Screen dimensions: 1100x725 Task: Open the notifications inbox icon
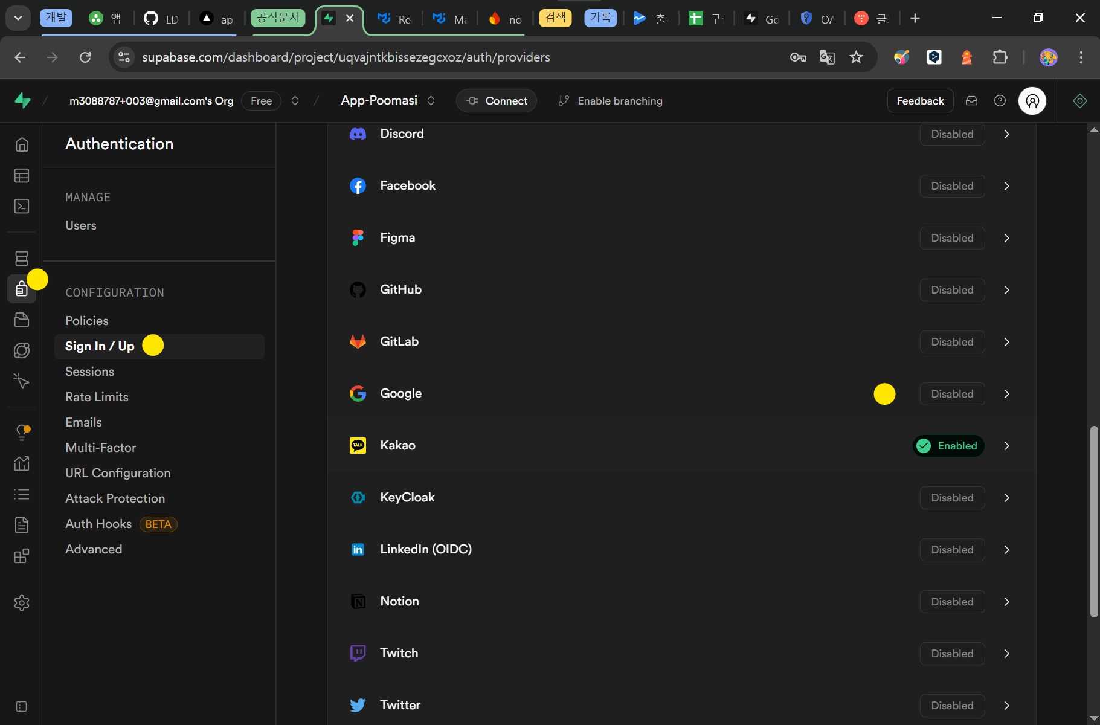pos(971,101)
